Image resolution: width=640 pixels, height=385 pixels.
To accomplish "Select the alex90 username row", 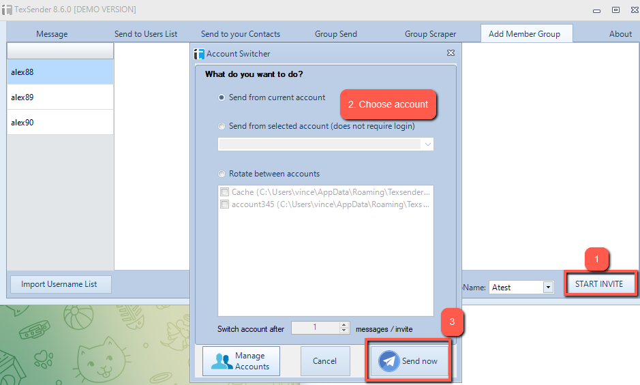I will click(60, 122).
